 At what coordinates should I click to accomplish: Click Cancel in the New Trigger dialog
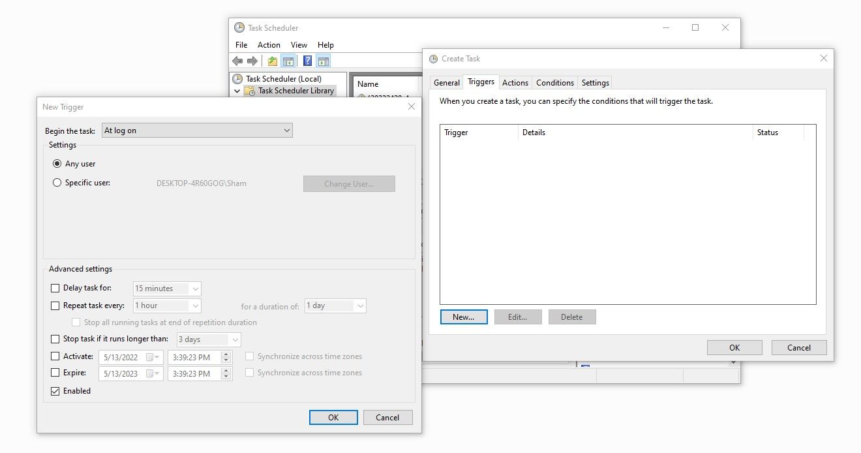[x=387, y=418]
